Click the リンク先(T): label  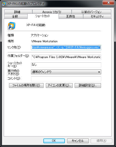(x=14, y=47)
